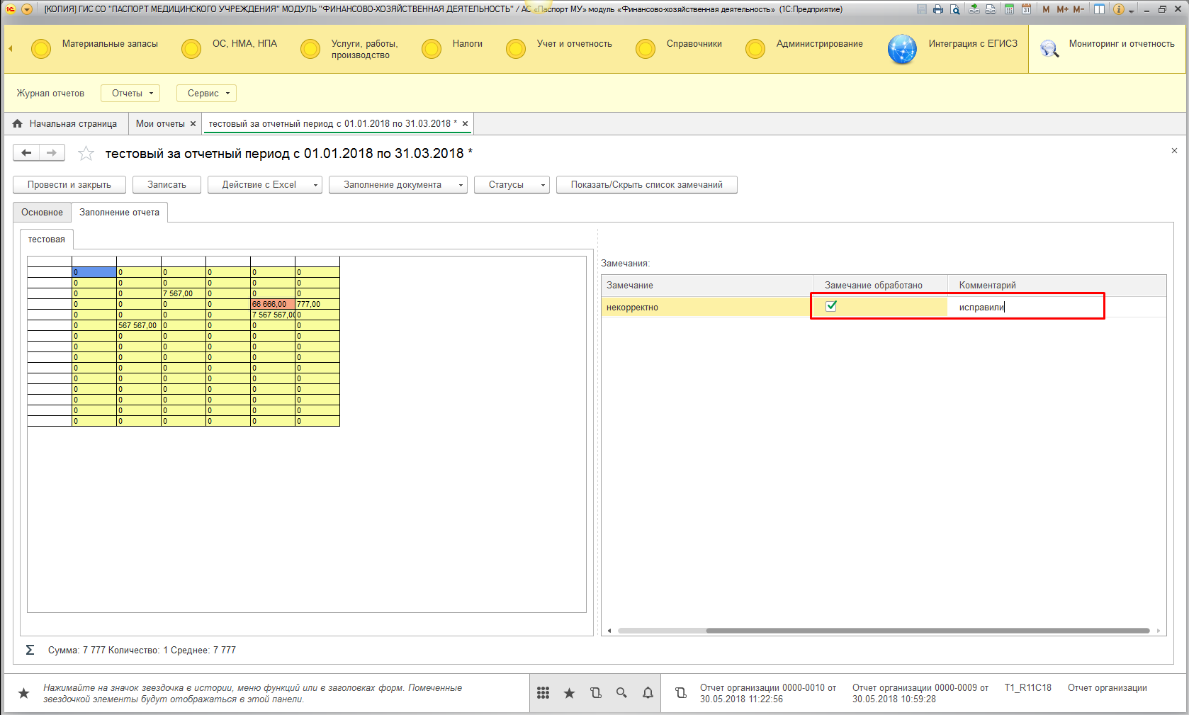Viewport: 1189px width, 715px height.
Task: Uncheck the 'Замечание обработано' checkbox
Action: click(831, 306)
